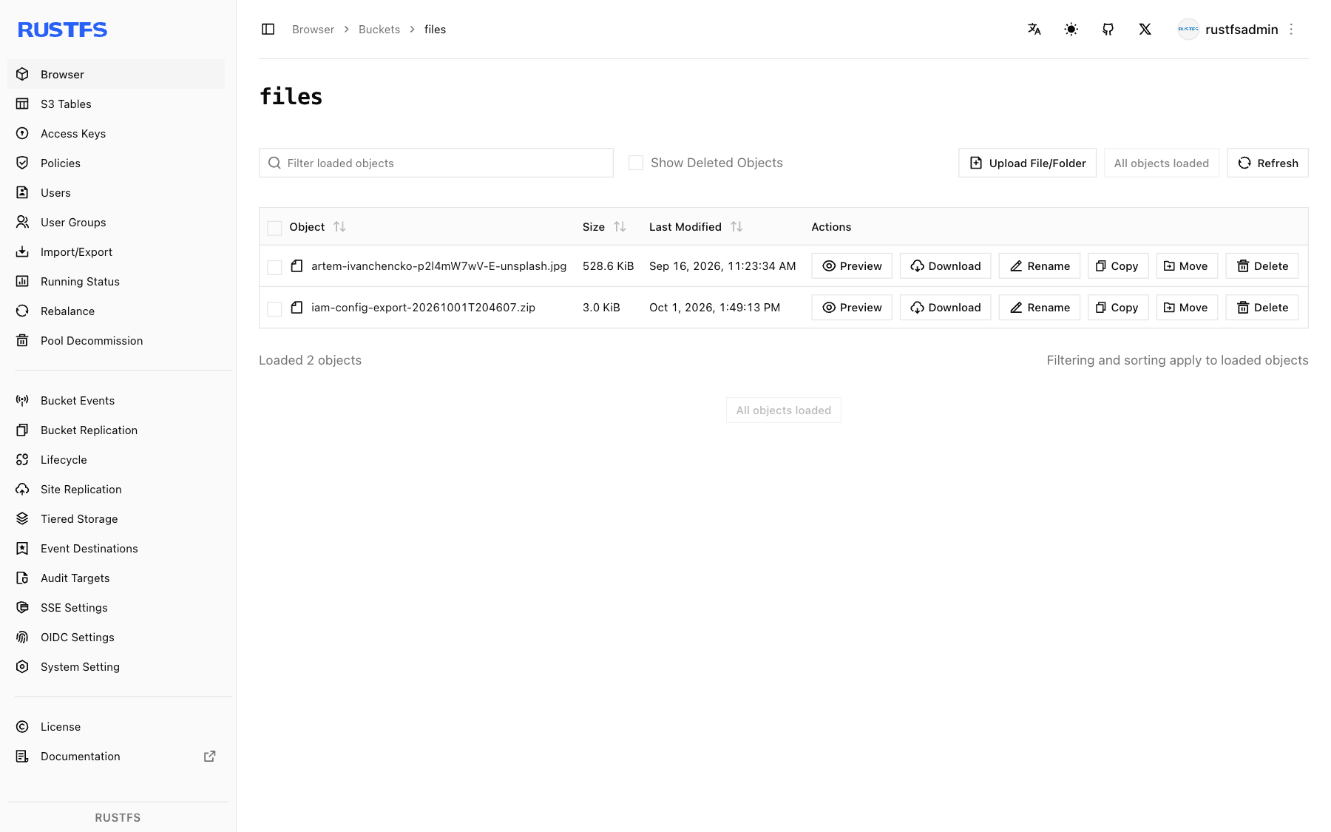Sort by Size column arrows

tap(620, 227)
